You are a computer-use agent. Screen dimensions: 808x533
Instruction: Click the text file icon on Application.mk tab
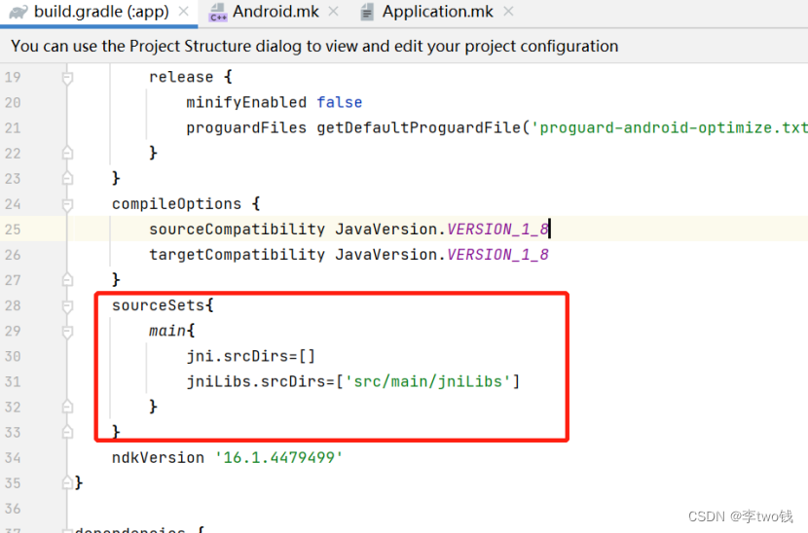(x=367, y=12)
